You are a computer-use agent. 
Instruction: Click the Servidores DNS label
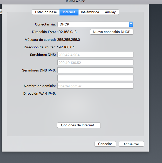coord(43,55)
